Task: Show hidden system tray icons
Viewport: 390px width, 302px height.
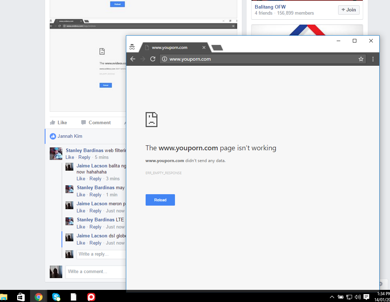Action: (x=332, y=297)
